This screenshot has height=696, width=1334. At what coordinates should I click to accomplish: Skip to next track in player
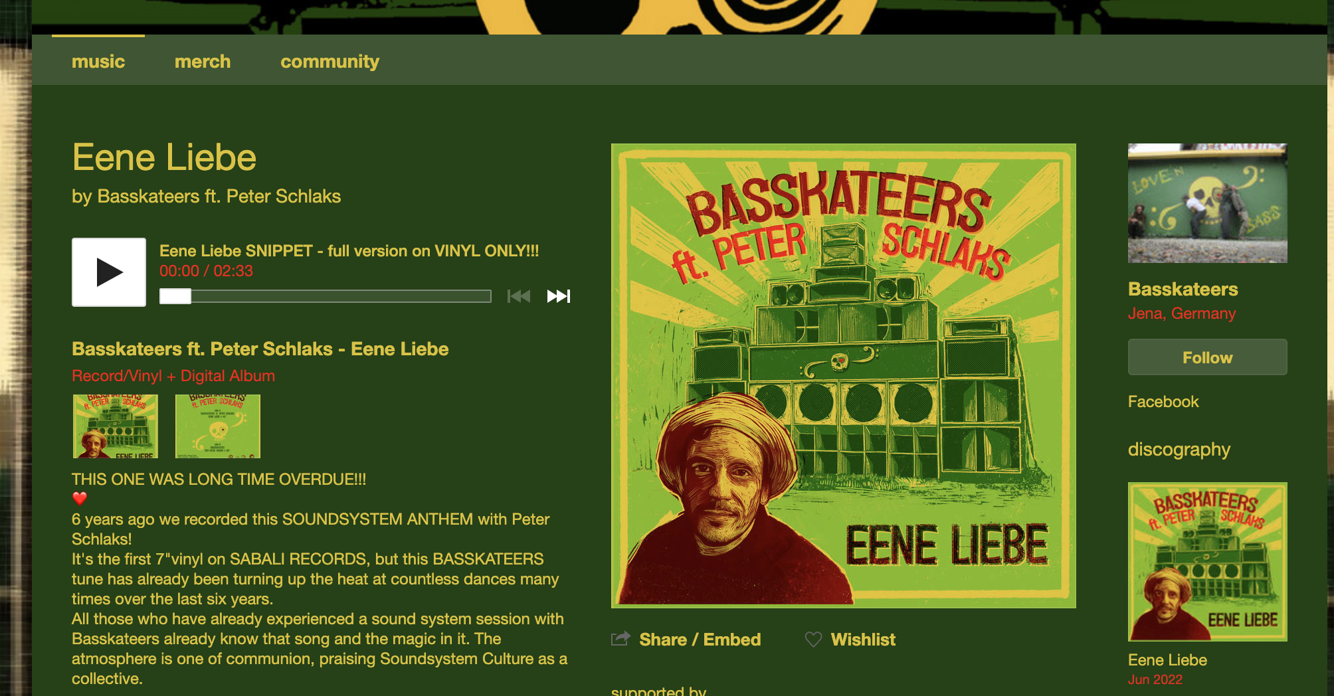[x=559, y=296]
